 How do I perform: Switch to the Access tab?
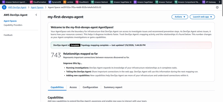click(x=73, y=87)
